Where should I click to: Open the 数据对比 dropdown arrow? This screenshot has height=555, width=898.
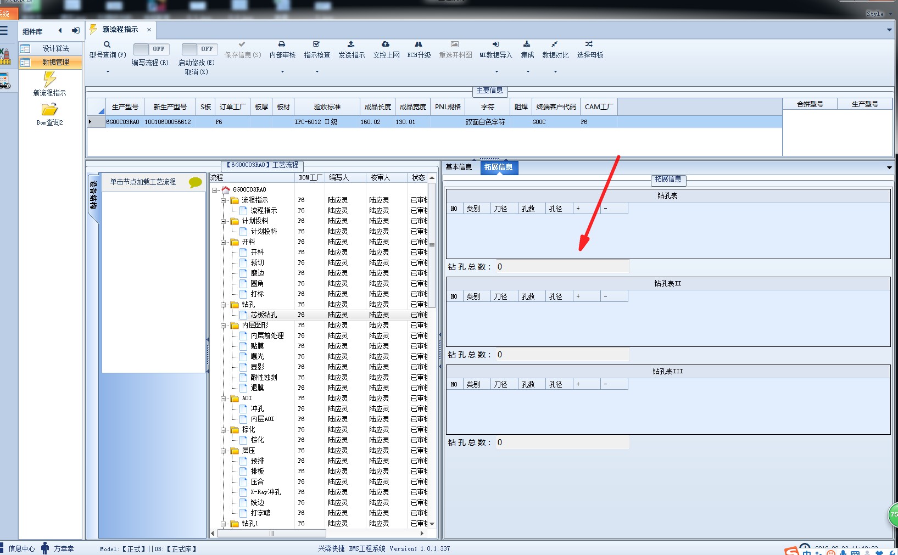pyautogui.click(x=555, y=72)
